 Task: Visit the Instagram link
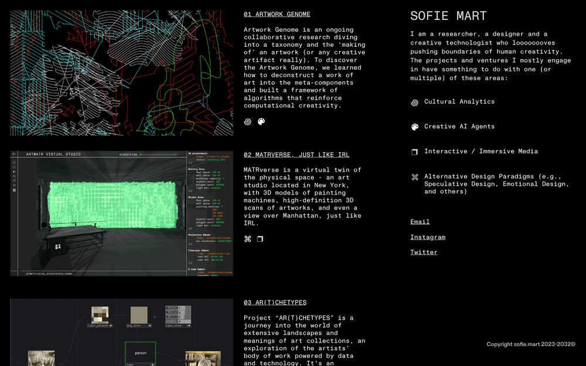click(427, 237)
